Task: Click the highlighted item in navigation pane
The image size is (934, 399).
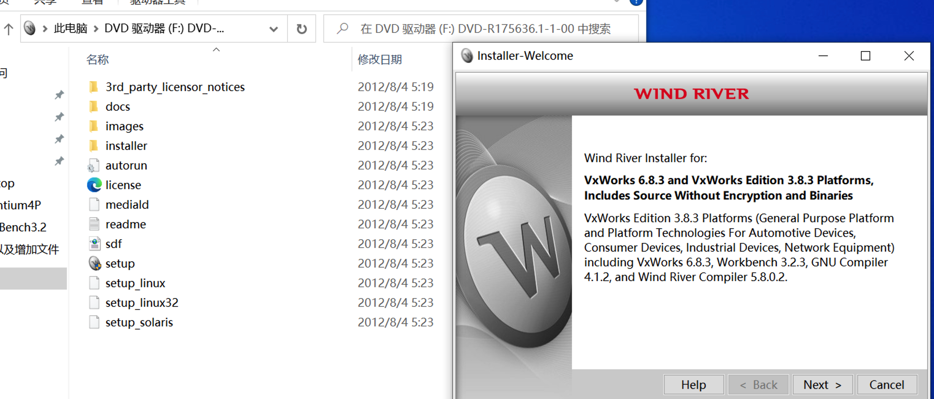Action: pos(33,279)
